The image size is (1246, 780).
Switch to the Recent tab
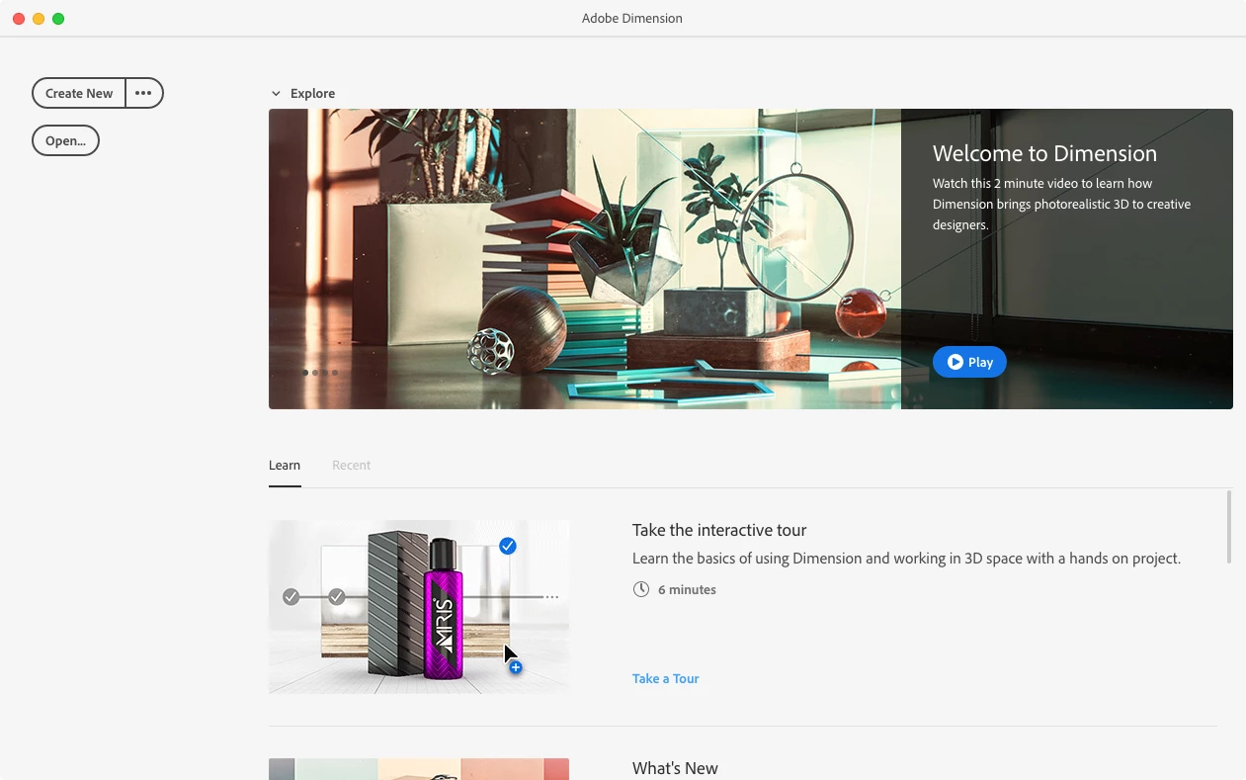click(x=351, y=465)
